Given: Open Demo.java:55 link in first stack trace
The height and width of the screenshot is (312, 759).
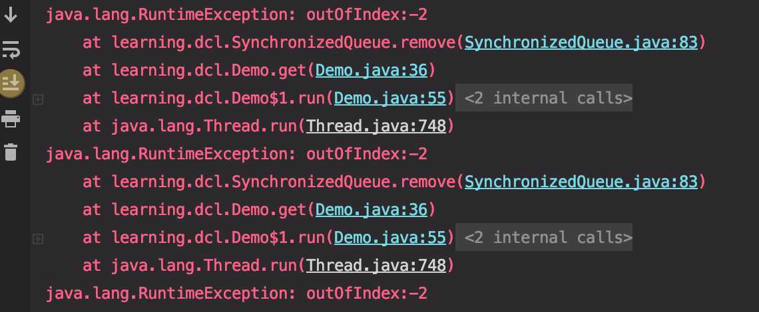Looking at the screenshot, I should coord(390,98).
